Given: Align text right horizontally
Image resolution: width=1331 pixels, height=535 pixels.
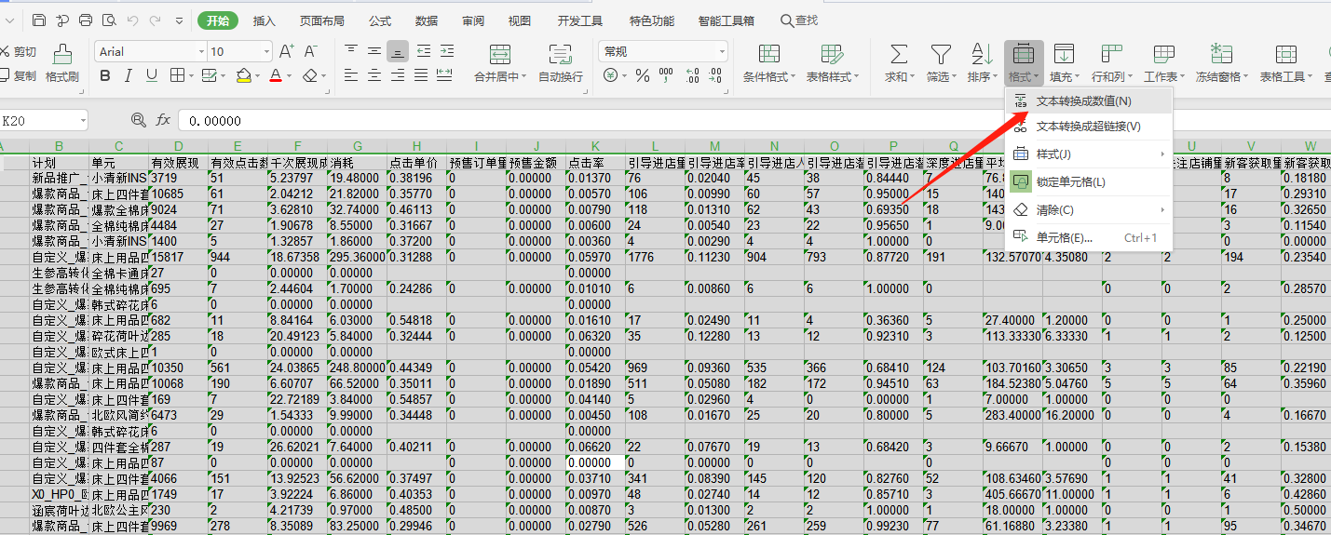Looking at the screenshot, I should pos(398,76).
